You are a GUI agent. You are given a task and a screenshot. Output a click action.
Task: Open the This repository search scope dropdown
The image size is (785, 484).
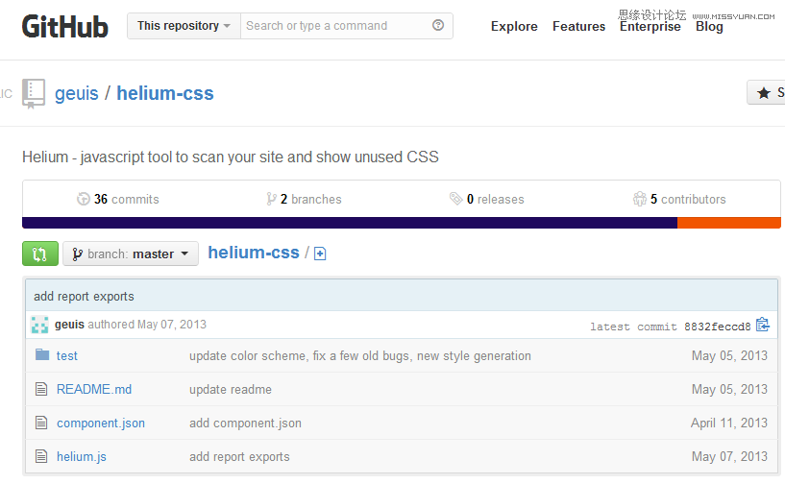184,26
